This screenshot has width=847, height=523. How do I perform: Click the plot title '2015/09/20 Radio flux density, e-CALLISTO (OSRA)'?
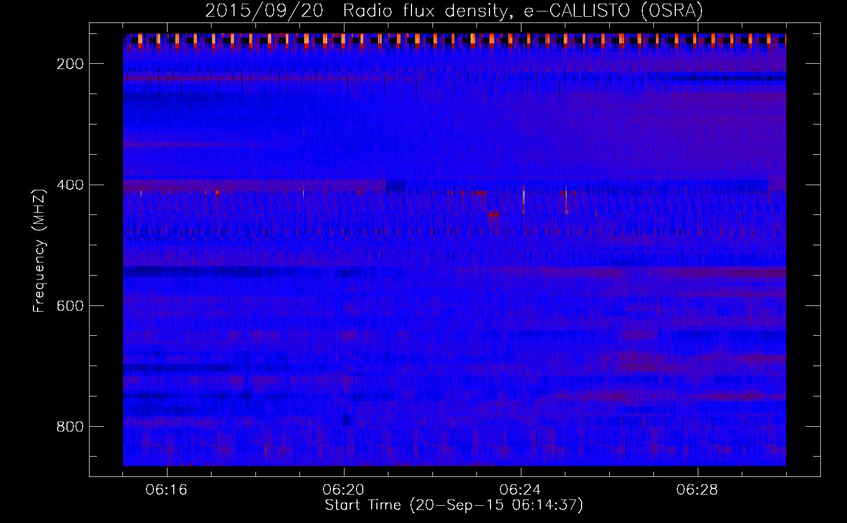454,10
